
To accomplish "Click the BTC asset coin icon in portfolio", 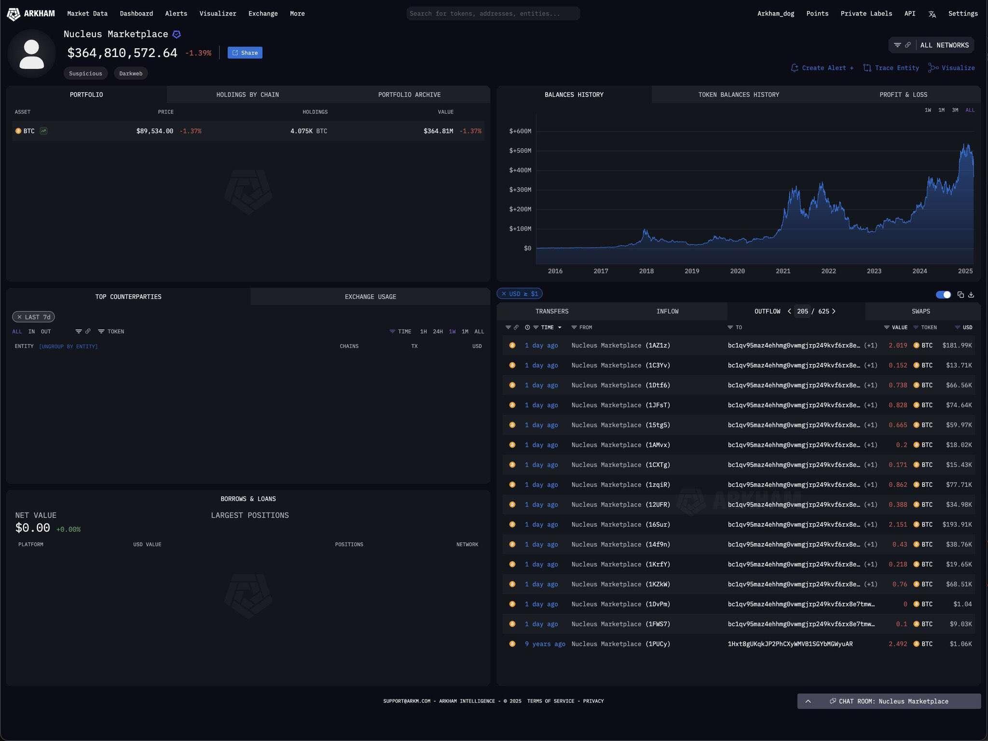I will pyautogui.click(x=18, y=131).
